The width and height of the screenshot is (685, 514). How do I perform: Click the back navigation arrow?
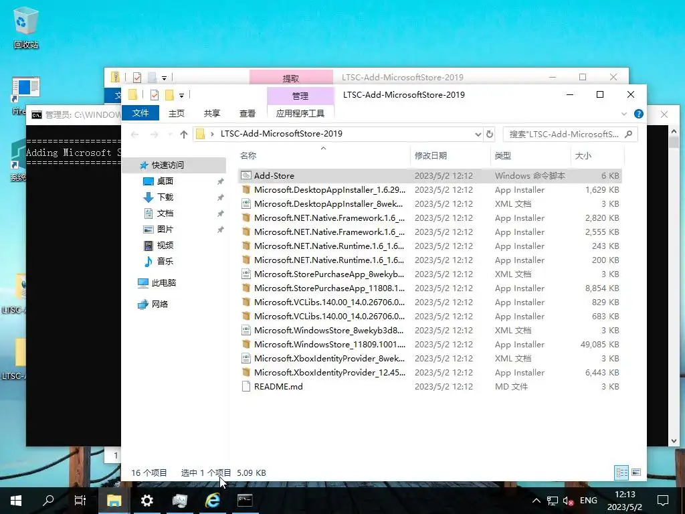(x=135, y=134)
